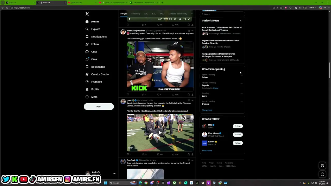The image size is (331, 186).
Task: Open the Kick Streamer Cuffem news story
Action: [222, 30]
